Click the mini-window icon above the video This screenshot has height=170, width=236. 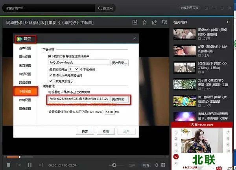(x=164, y=22)
